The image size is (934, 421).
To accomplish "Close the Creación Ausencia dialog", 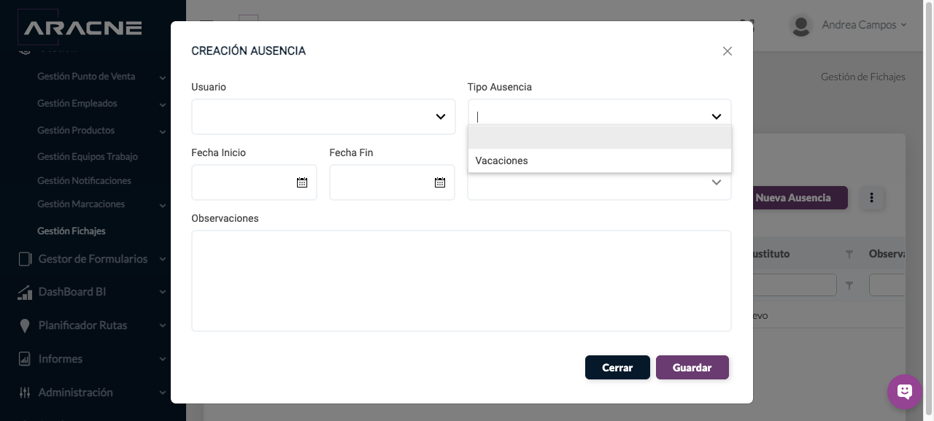I will coord(727,51).
